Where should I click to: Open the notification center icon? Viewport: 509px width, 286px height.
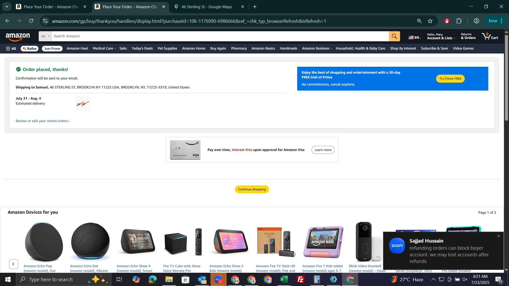pyautogui.click(x=498, y=279)
